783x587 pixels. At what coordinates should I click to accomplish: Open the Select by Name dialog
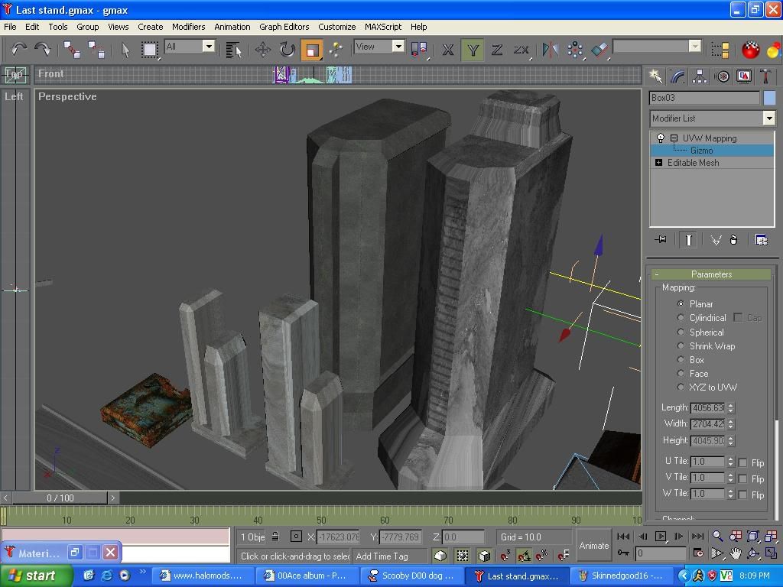234,50
